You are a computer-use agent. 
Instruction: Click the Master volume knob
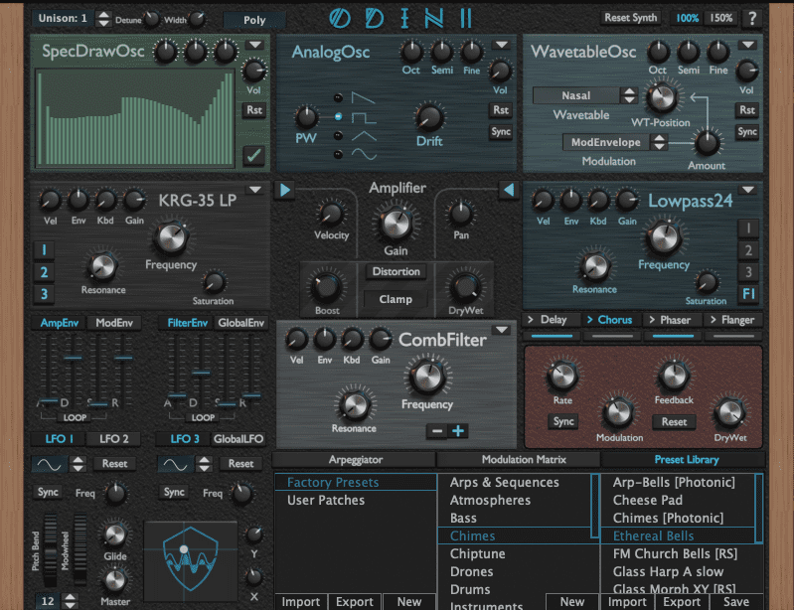(x=114, y=580)
